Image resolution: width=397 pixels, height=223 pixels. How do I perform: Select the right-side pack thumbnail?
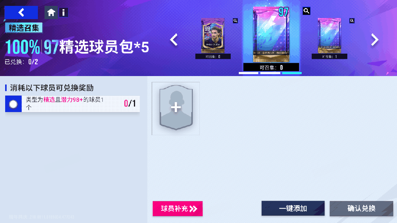[x=329, y=35]
